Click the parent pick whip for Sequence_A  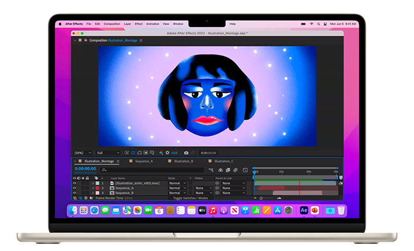[x=217, y=188]
